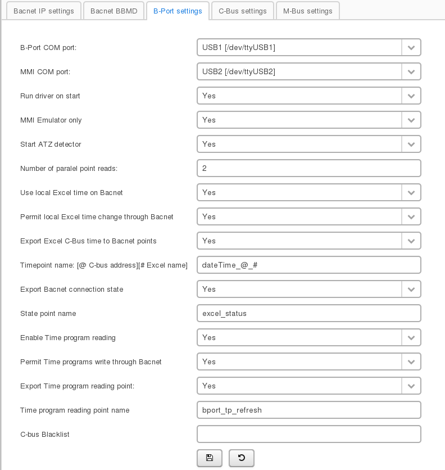Expand the MMI COM port dropdown arrow
This screenshot has width=445, height=470.
(x=411, y=72)
